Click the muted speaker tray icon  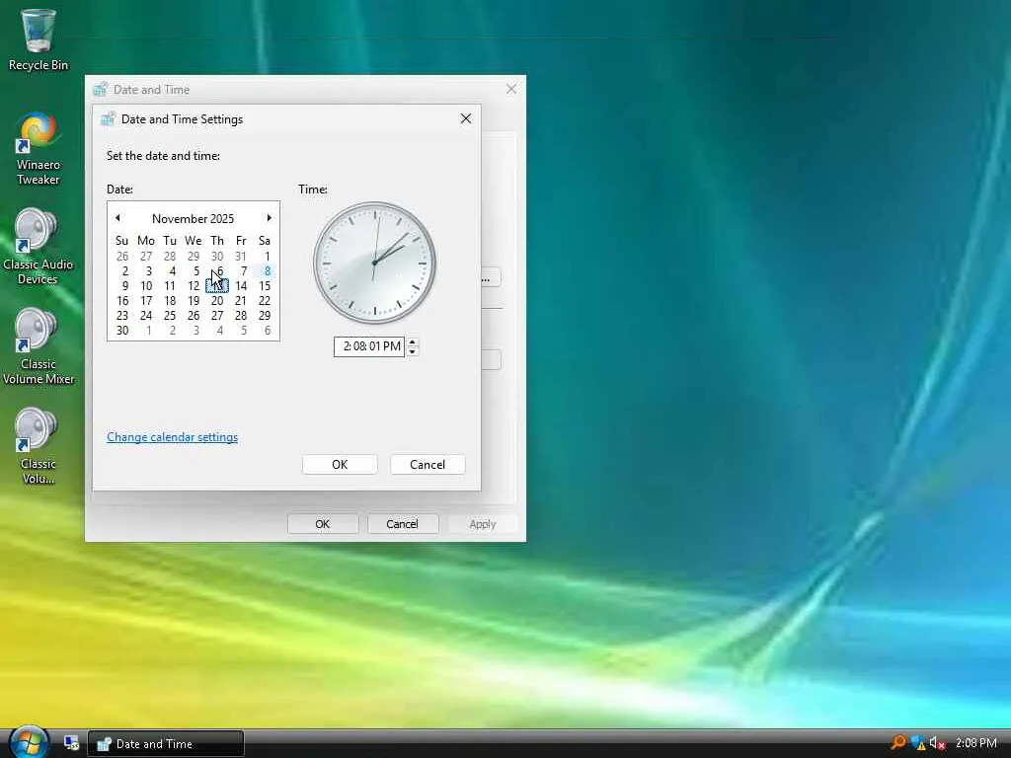pos(938,743)
